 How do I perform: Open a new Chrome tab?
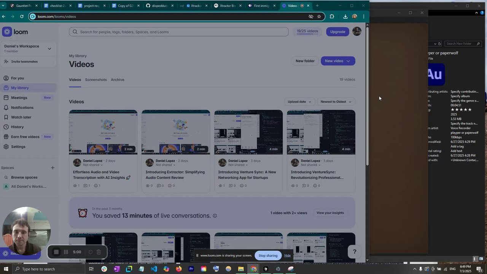(317, 6)
